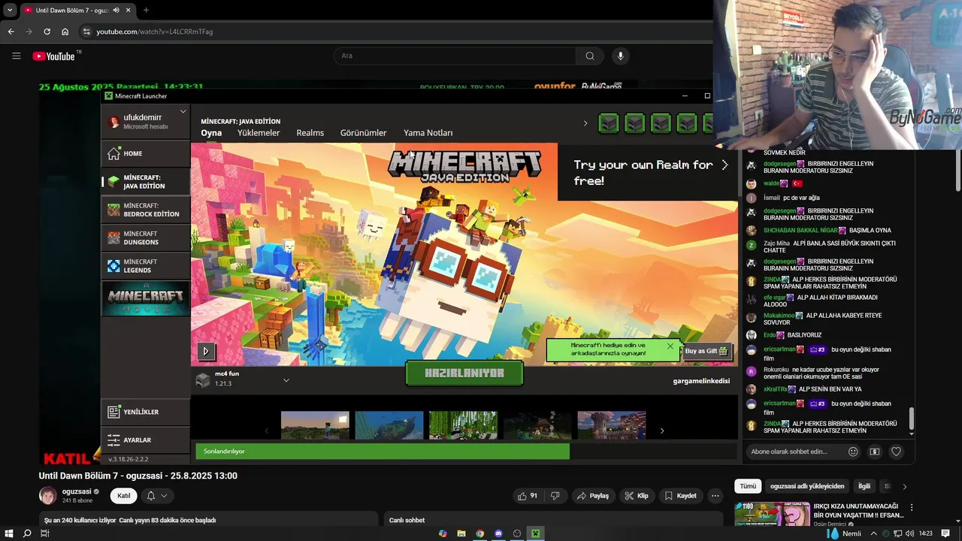The height and width of the screenshot is (541, 962).
Task: Open the Minecraft Movie banner
Action: [x=145, y=298]
